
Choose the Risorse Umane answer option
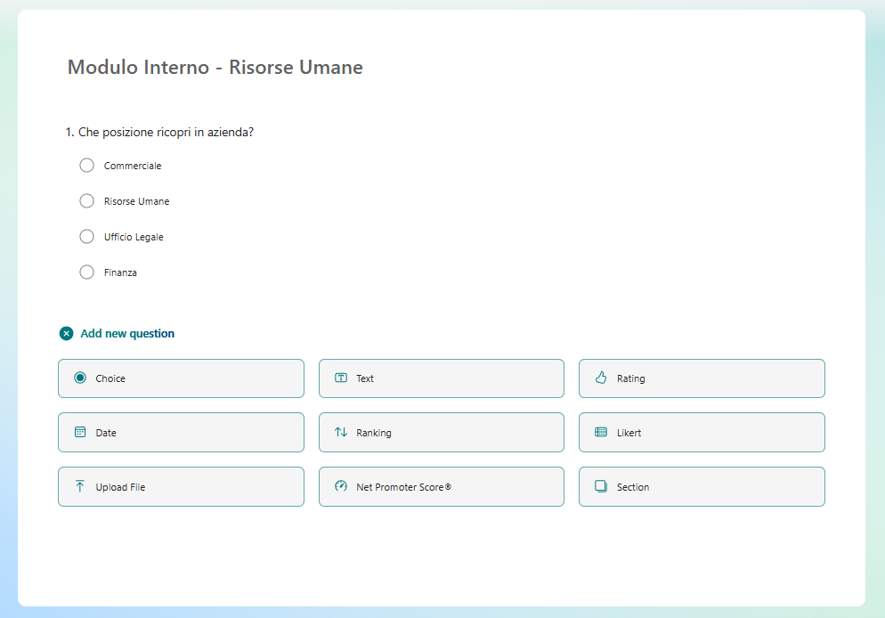point(86,200)
